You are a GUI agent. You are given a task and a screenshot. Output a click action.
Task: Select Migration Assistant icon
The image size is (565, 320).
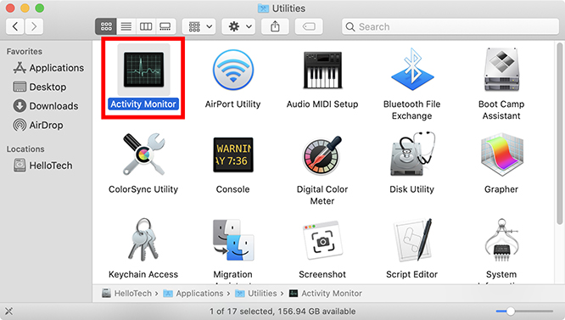(233, 240)
